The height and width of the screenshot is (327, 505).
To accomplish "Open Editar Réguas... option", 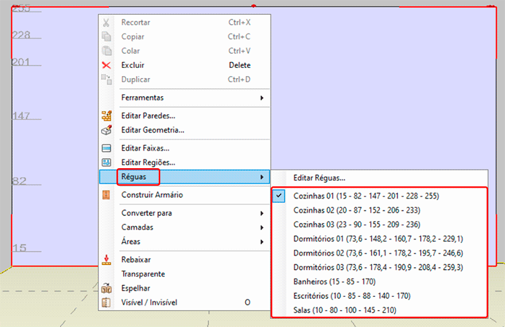I will pos(319,178).
